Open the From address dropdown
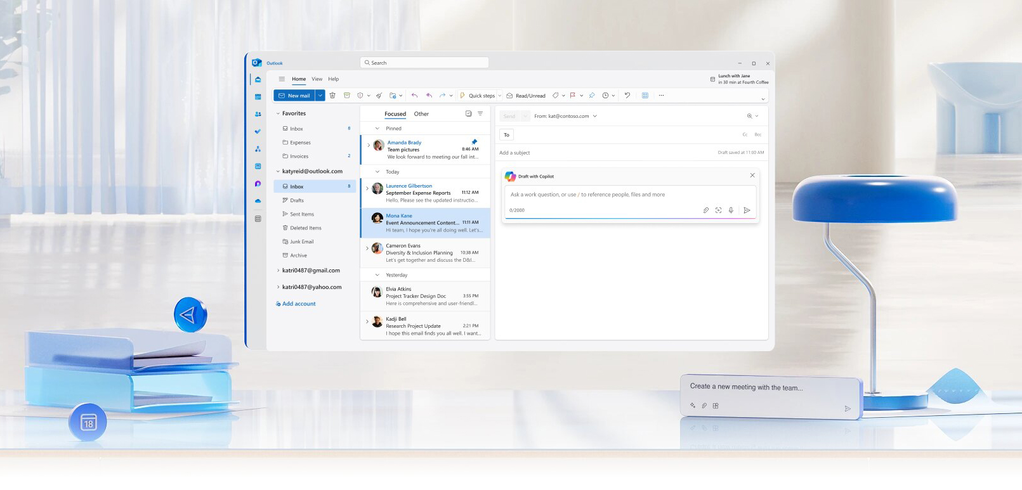Screen dimensions: 1022x490 tap(594, 117)
